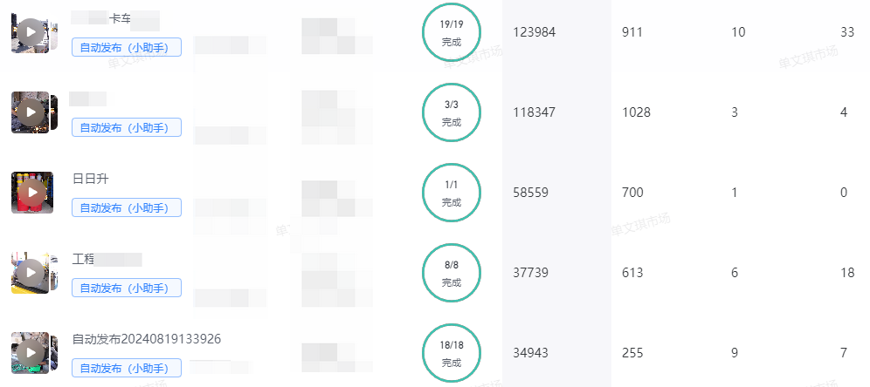Click the 自动发布（小助手）tag under 卡车
The width and height of the screenshot is (870, 387).
(127, 47)
